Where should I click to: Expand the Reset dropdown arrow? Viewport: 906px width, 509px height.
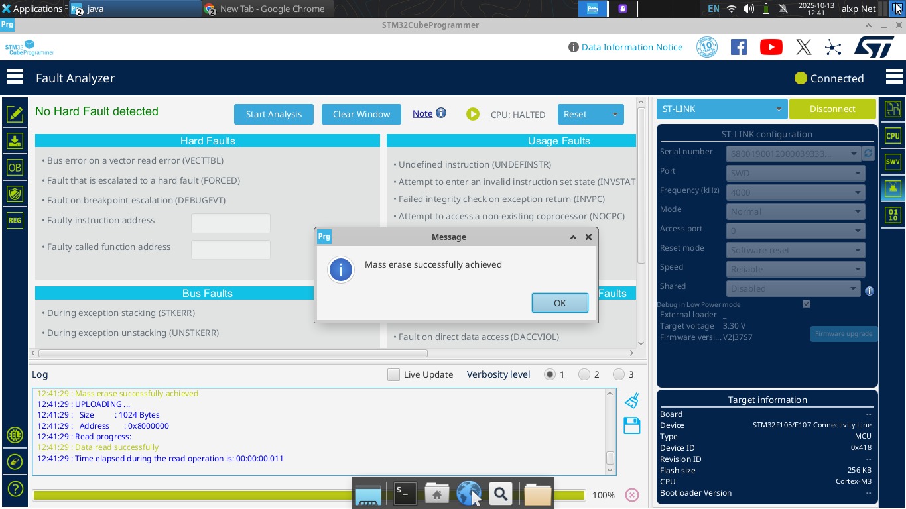pos(615,114)
